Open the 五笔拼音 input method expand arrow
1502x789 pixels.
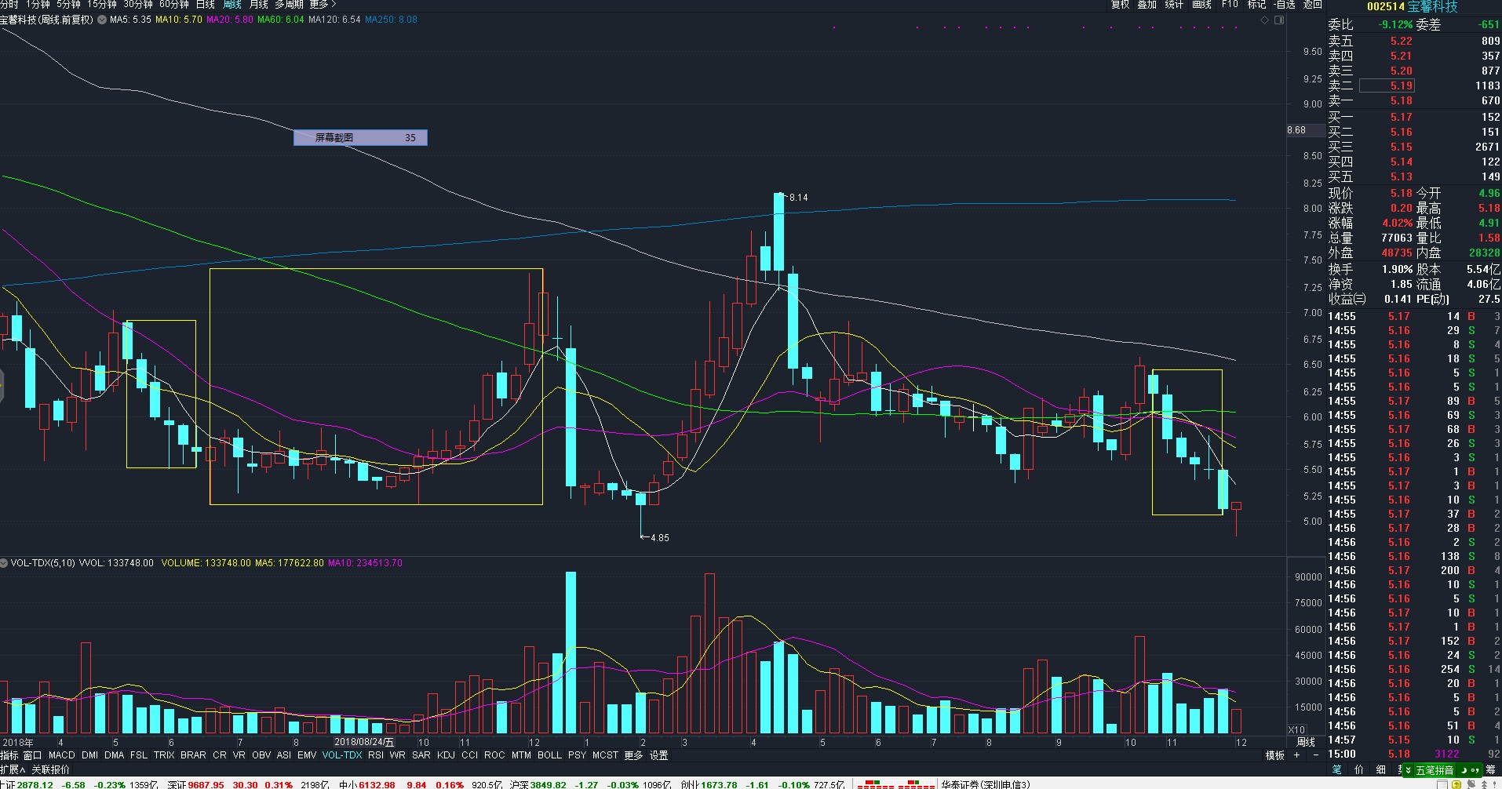coord(1409,770)
